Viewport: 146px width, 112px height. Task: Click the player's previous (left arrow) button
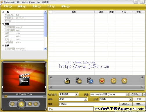(12, 104)
